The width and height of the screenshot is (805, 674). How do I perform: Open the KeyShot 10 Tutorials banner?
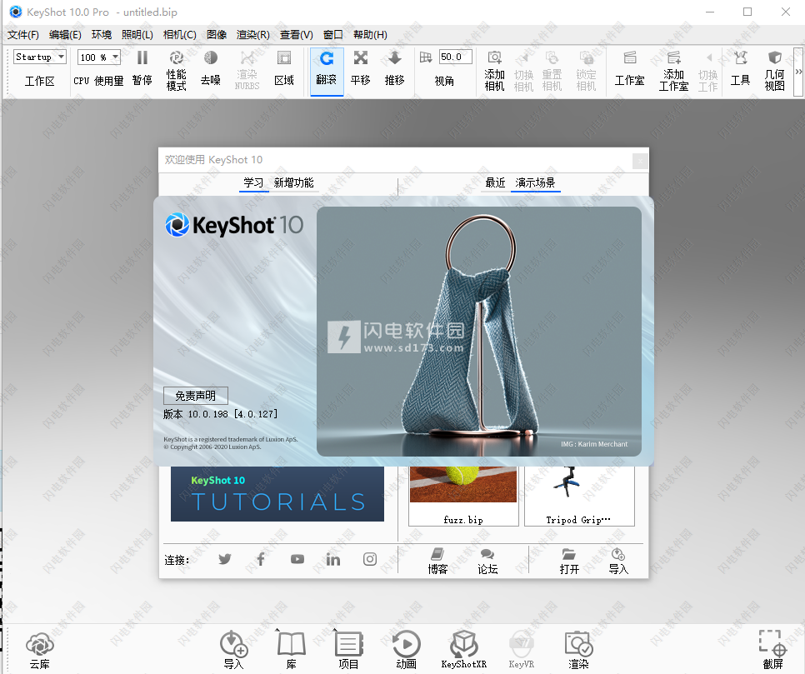pyautogui.click(x=277, y=494)
